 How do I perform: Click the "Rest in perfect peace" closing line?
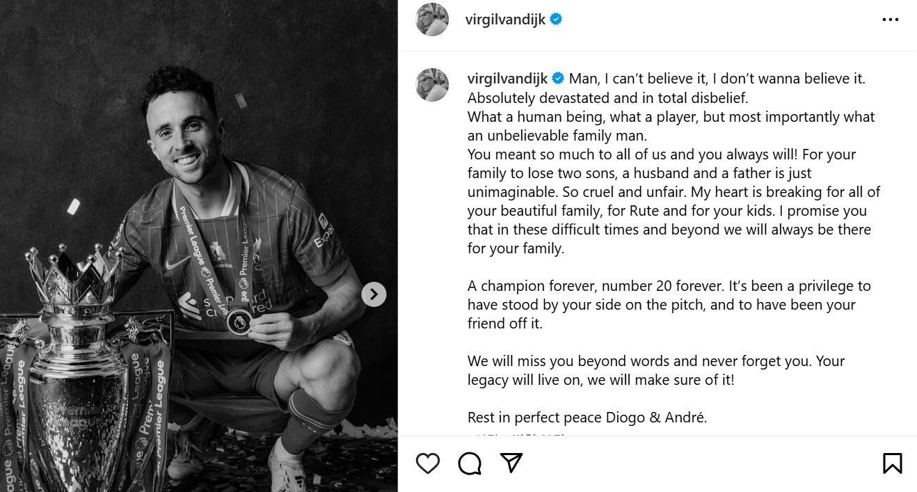[x=587, y=418]
